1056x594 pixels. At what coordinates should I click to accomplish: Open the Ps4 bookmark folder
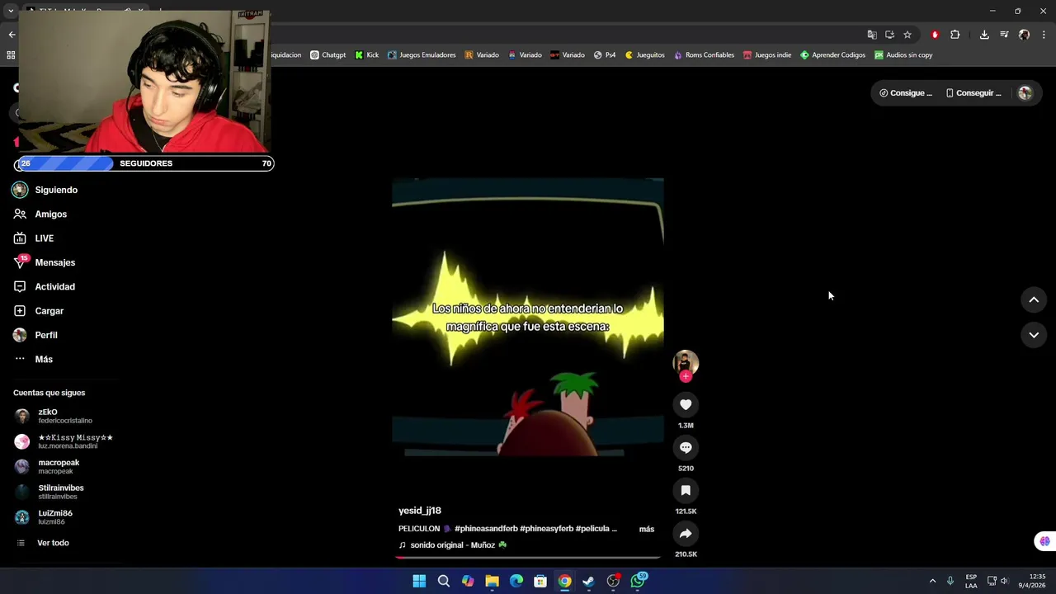point(605,55)
